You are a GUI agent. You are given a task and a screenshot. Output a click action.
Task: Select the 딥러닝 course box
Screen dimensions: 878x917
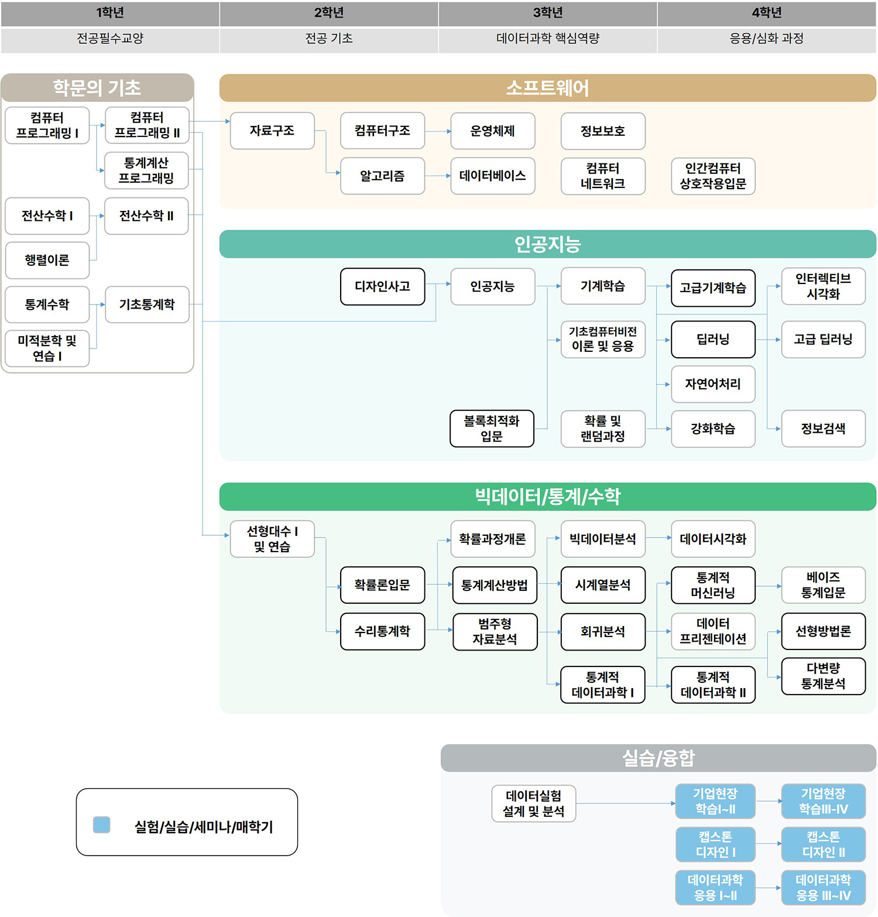(713, 339)
